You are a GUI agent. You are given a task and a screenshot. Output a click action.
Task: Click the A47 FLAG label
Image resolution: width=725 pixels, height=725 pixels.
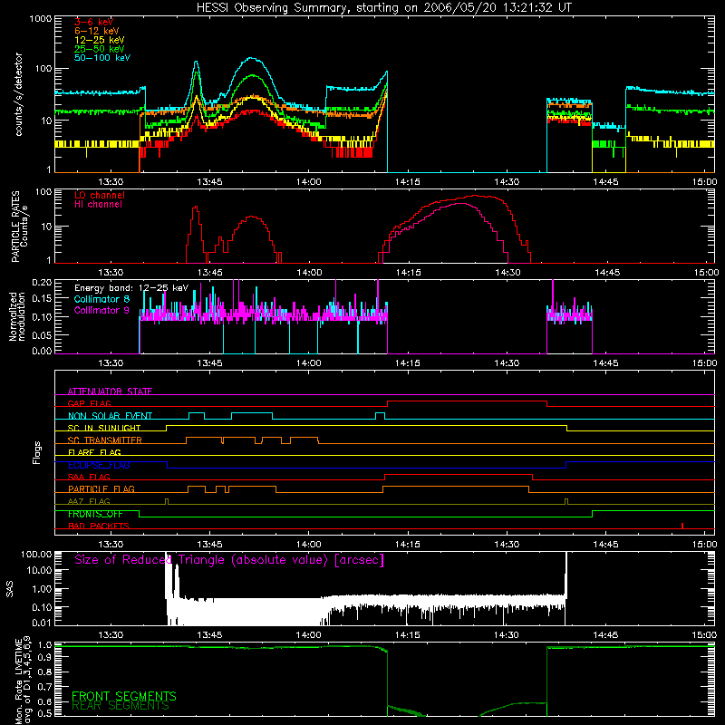pyautogui.click(x=89, y=501)
